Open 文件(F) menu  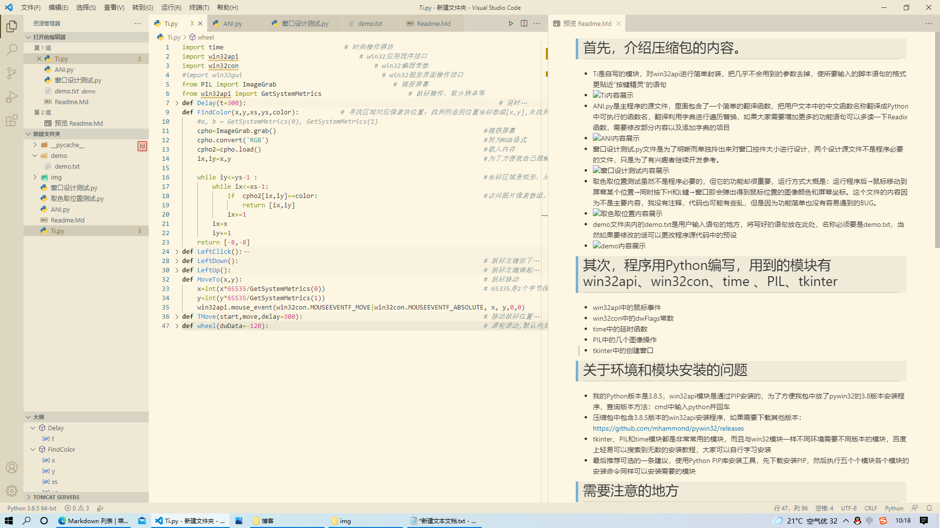point(31,7)
